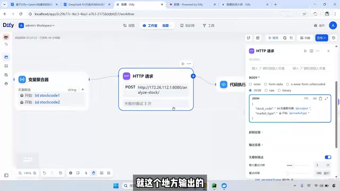Open the features button in toolbar

coord(305,38)
